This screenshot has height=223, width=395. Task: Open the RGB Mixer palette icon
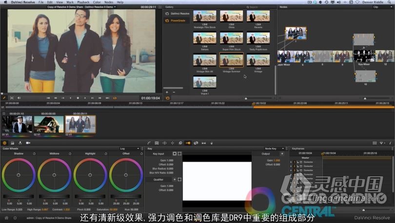tap(20, 143)
